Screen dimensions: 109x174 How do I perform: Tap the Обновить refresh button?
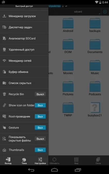point(54,161)
